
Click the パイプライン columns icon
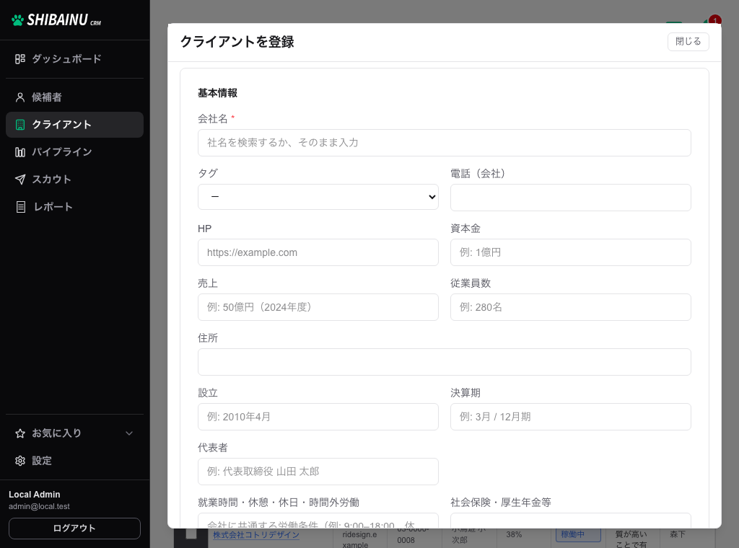tap(19, 152)
